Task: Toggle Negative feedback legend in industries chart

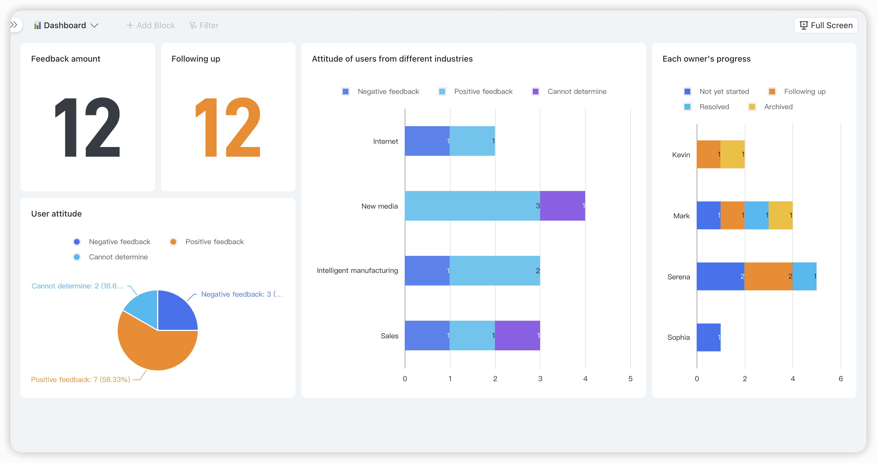Action: coord(346,92)
